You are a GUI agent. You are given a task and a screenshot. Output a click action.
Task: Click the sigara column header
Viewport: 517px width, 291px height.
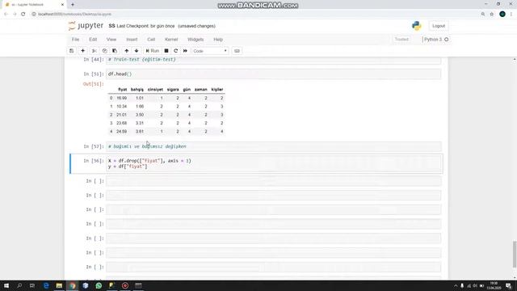(x=173, y=90)
